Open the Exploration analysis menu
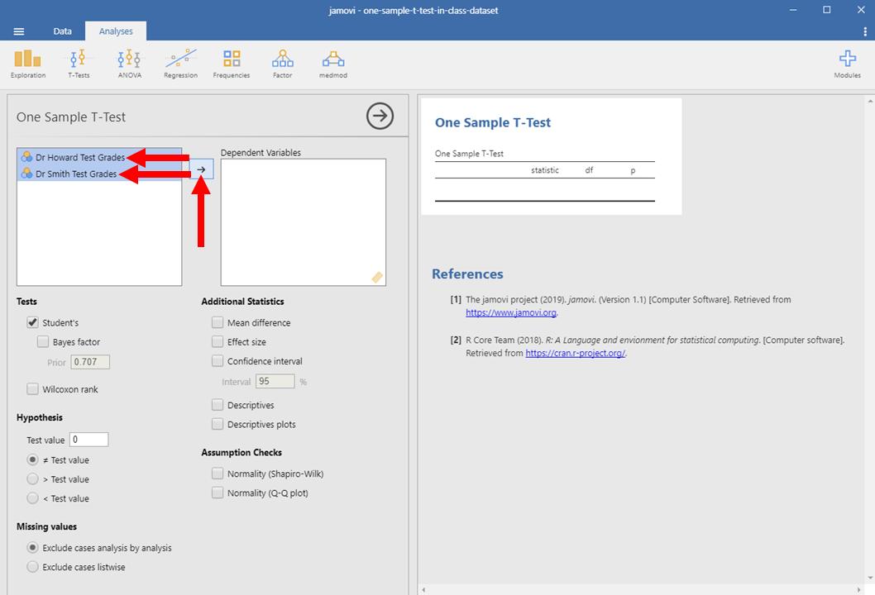Screen dimensions: 875x595 (x=27, y=64)
